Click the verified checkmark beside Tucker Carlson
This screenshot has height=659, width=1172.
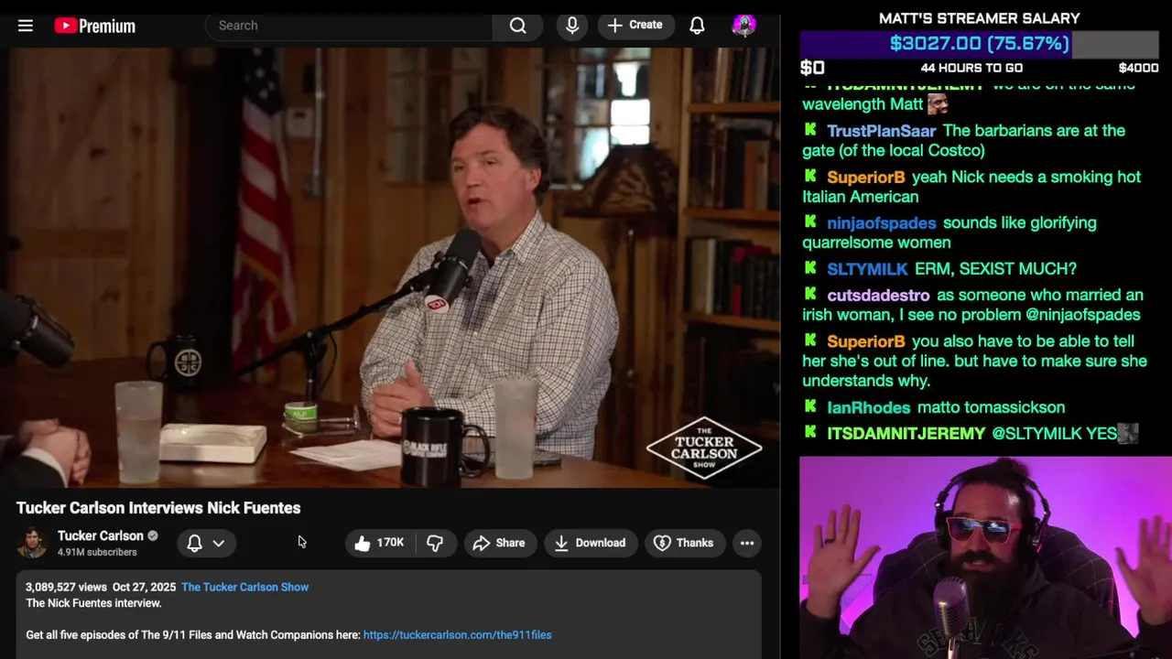click(x=153, y=536)
